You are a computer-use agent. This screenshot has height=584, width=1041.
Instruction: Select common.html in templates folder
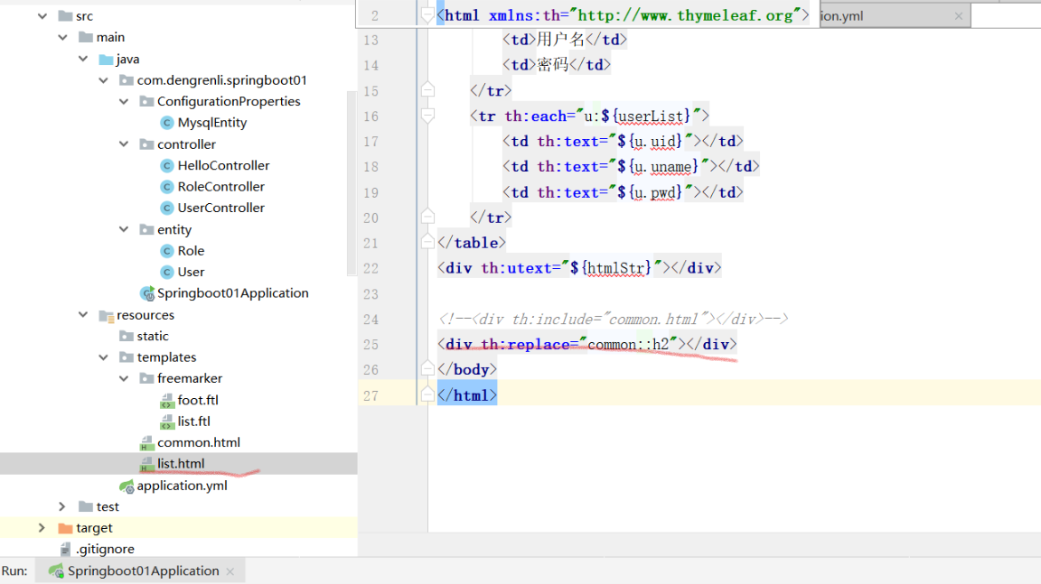[199, 443]
